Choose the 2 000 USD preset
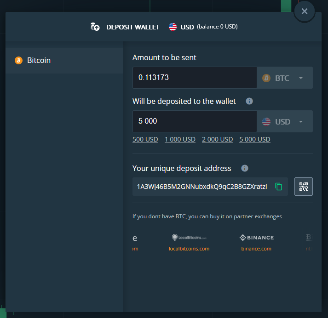Screen dimensions: 328x318 [217, 139]
